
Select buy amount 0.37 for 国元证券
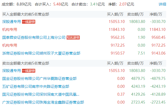[x=121, y=94]
